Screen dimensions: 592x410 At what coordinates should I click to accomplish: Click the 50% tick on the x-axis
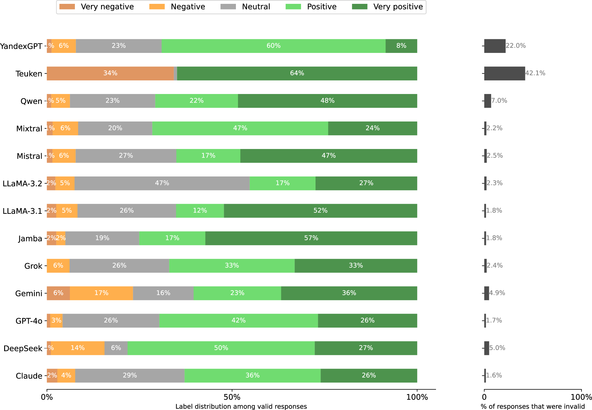point(232,397)
